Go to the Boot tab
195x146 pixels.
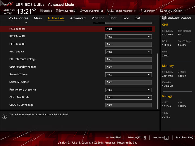tap(113, 18)
